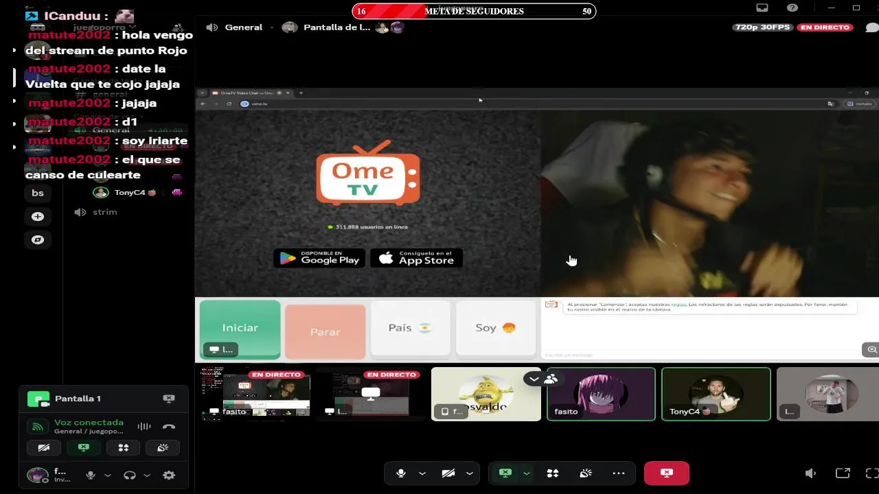The width and height of the screenshot is (879, 494).
Task: Open user settings gear
Action: (169, 475)
